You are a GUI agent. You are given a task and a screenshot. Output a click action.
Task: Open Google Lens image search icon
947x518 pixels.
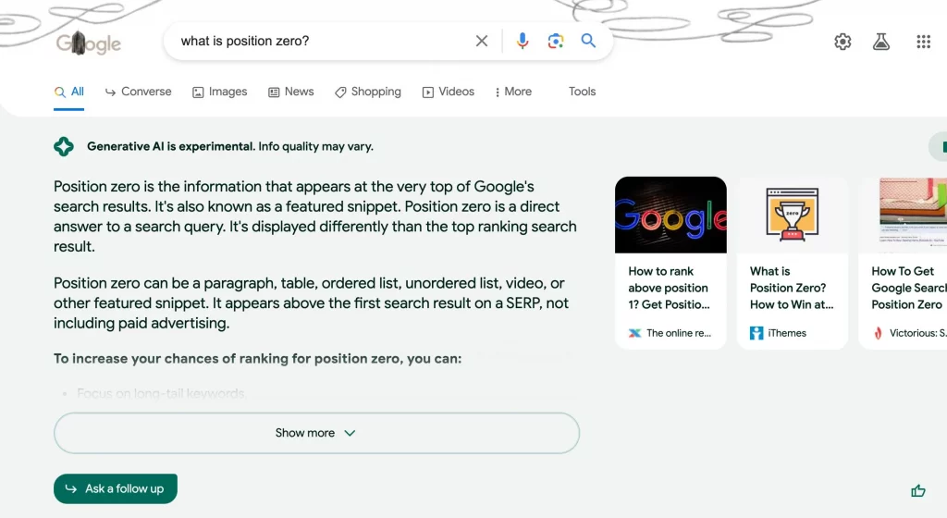tap(556, 41)
